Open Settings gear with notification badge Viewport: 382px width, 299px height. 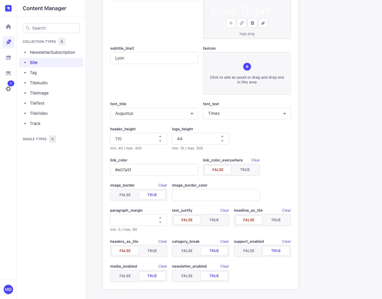[8, 89]
